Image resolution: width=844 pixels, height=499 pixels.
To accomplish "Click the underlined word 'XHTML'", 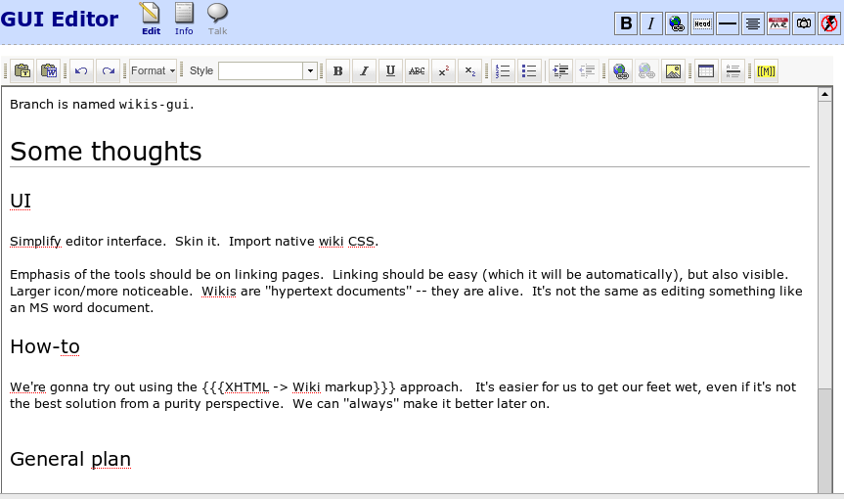I will [246, 387].
